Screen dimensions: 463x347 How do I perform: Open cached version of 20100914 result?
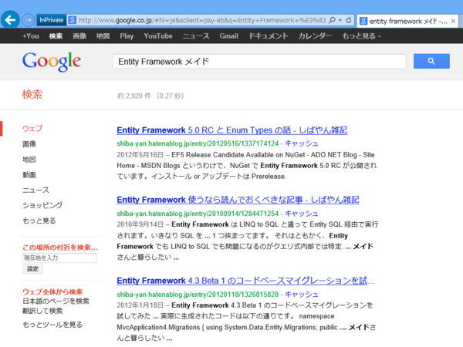(x=301, y=214)
